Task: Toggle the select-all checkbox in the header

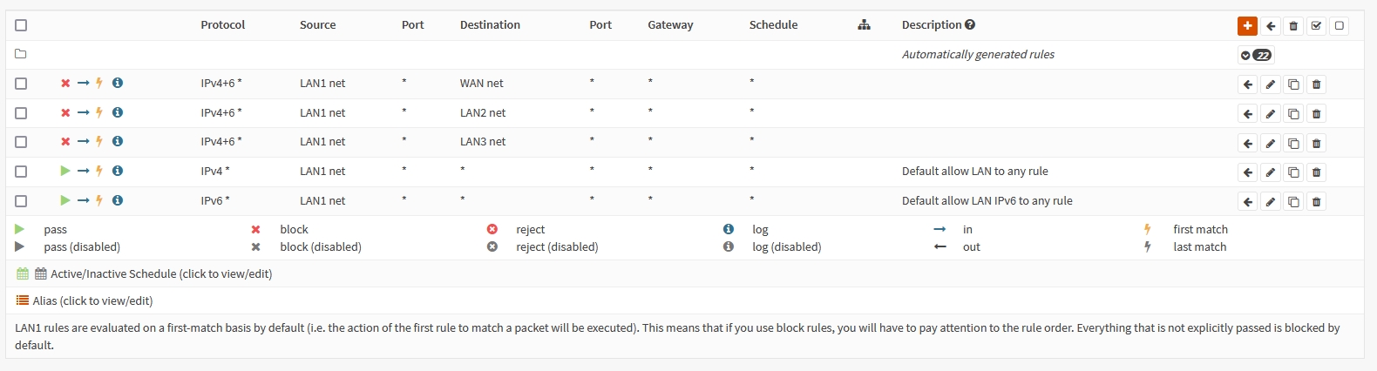Action: [x=21, y=26]
